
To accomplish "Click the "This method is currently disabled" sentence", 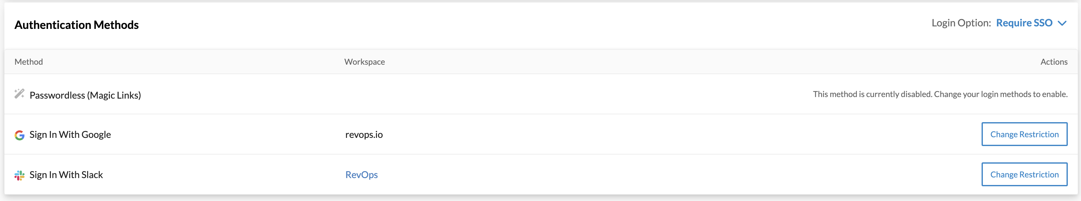I will [x=872, y=94].
